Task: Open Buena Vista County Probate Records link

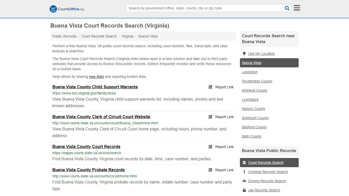Action: pos(88,170)
